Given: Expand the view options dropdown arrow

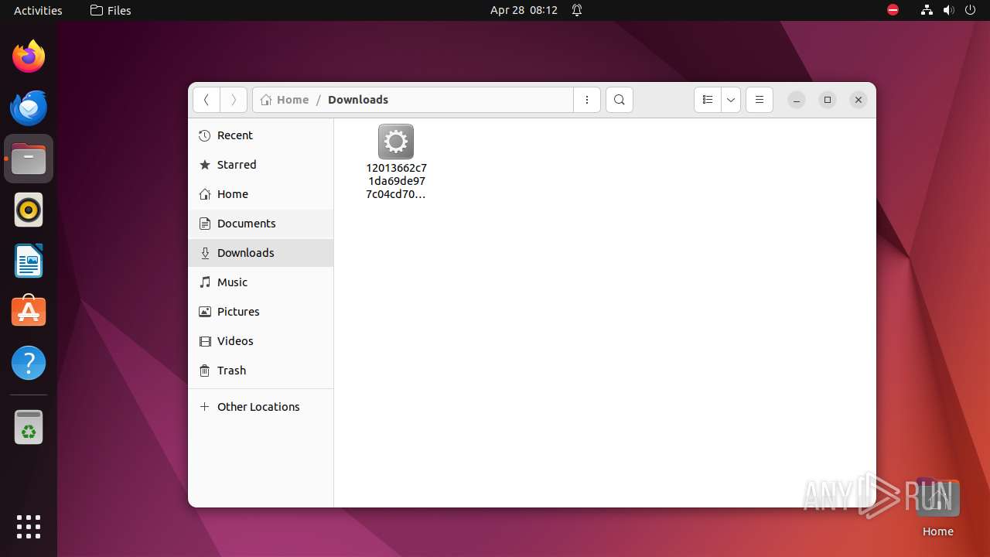Looking at the screenshot, I should pos(731,100).
